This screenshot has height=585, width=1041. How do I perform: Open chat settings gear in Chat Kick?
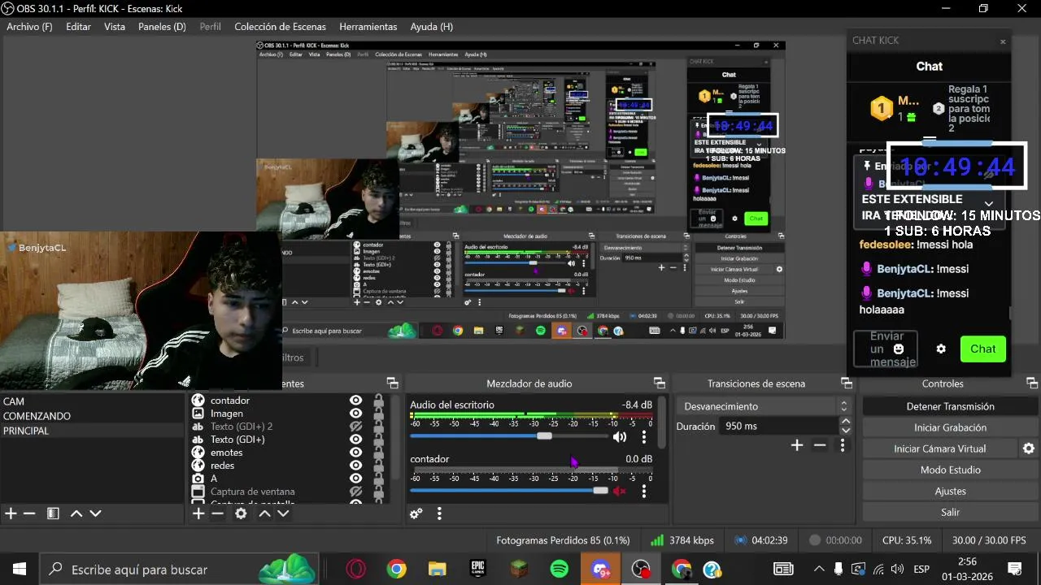coord(941,349)
